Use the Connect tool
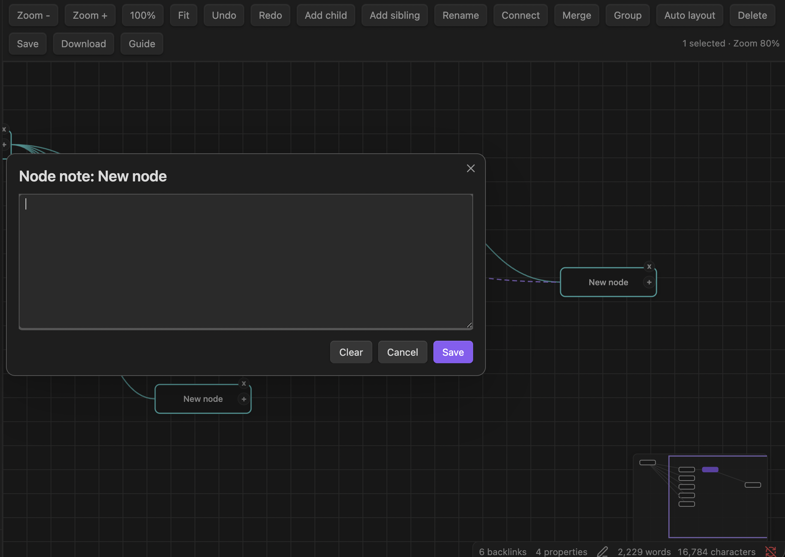Viewport: 785px width, 557px height. point(521,15)
